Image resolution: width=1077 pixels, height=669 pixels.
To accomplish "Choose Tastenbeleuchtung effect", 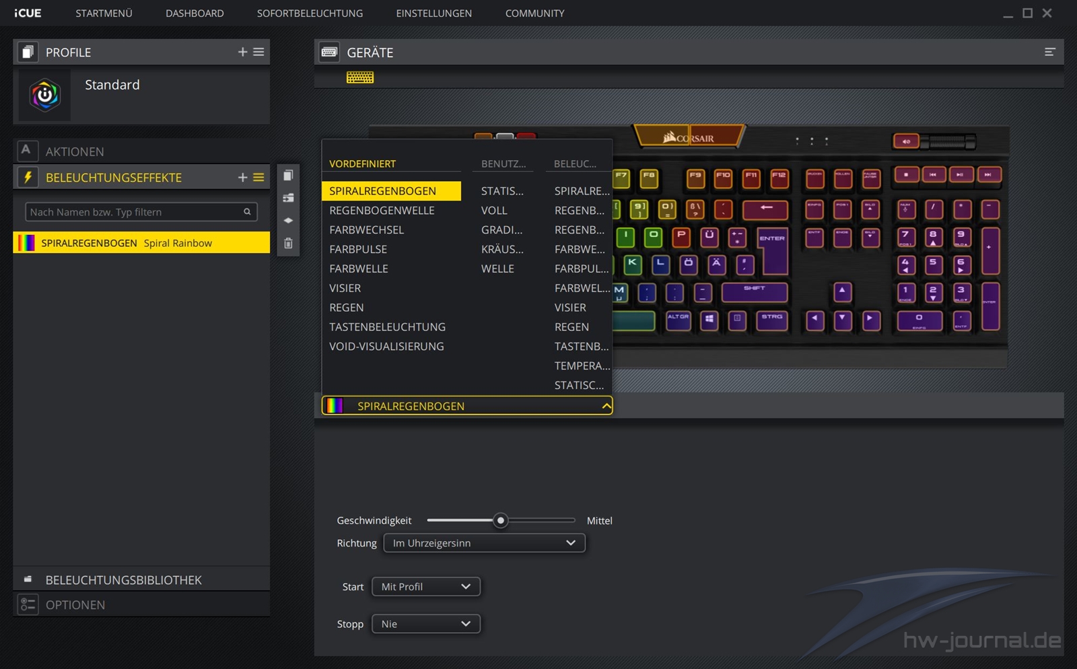I will 387,327.
